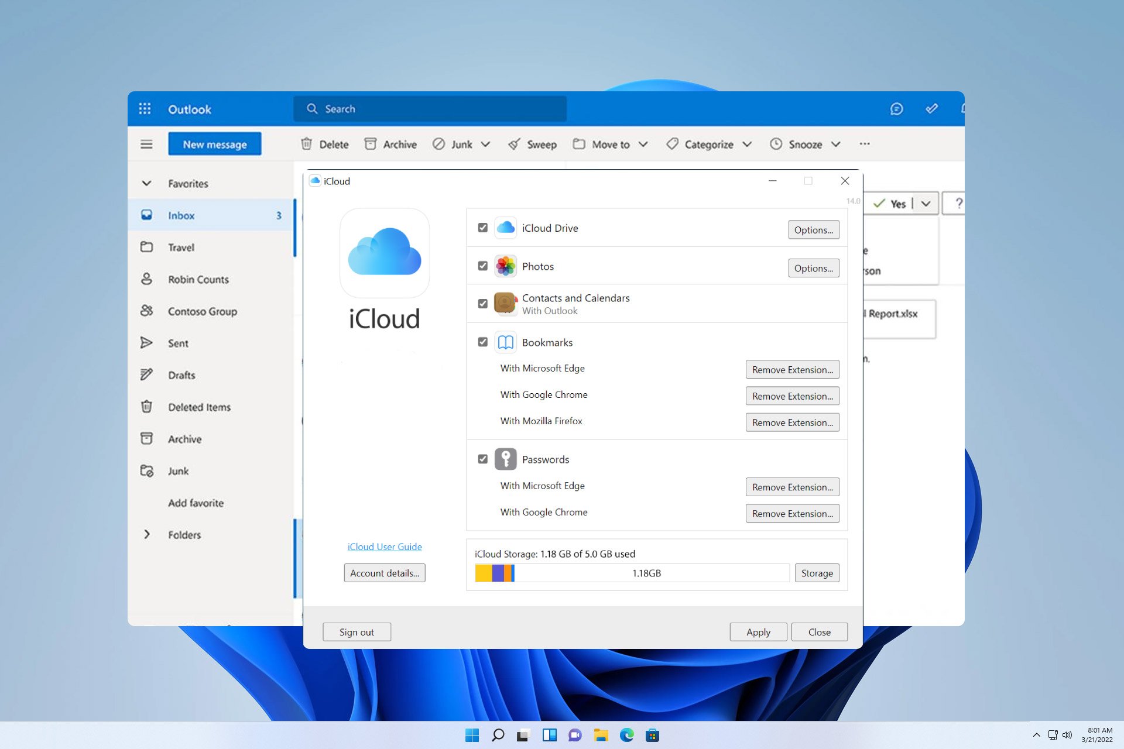Click the Outlook search input field
1124x749 pixels.
click(430, 109)
